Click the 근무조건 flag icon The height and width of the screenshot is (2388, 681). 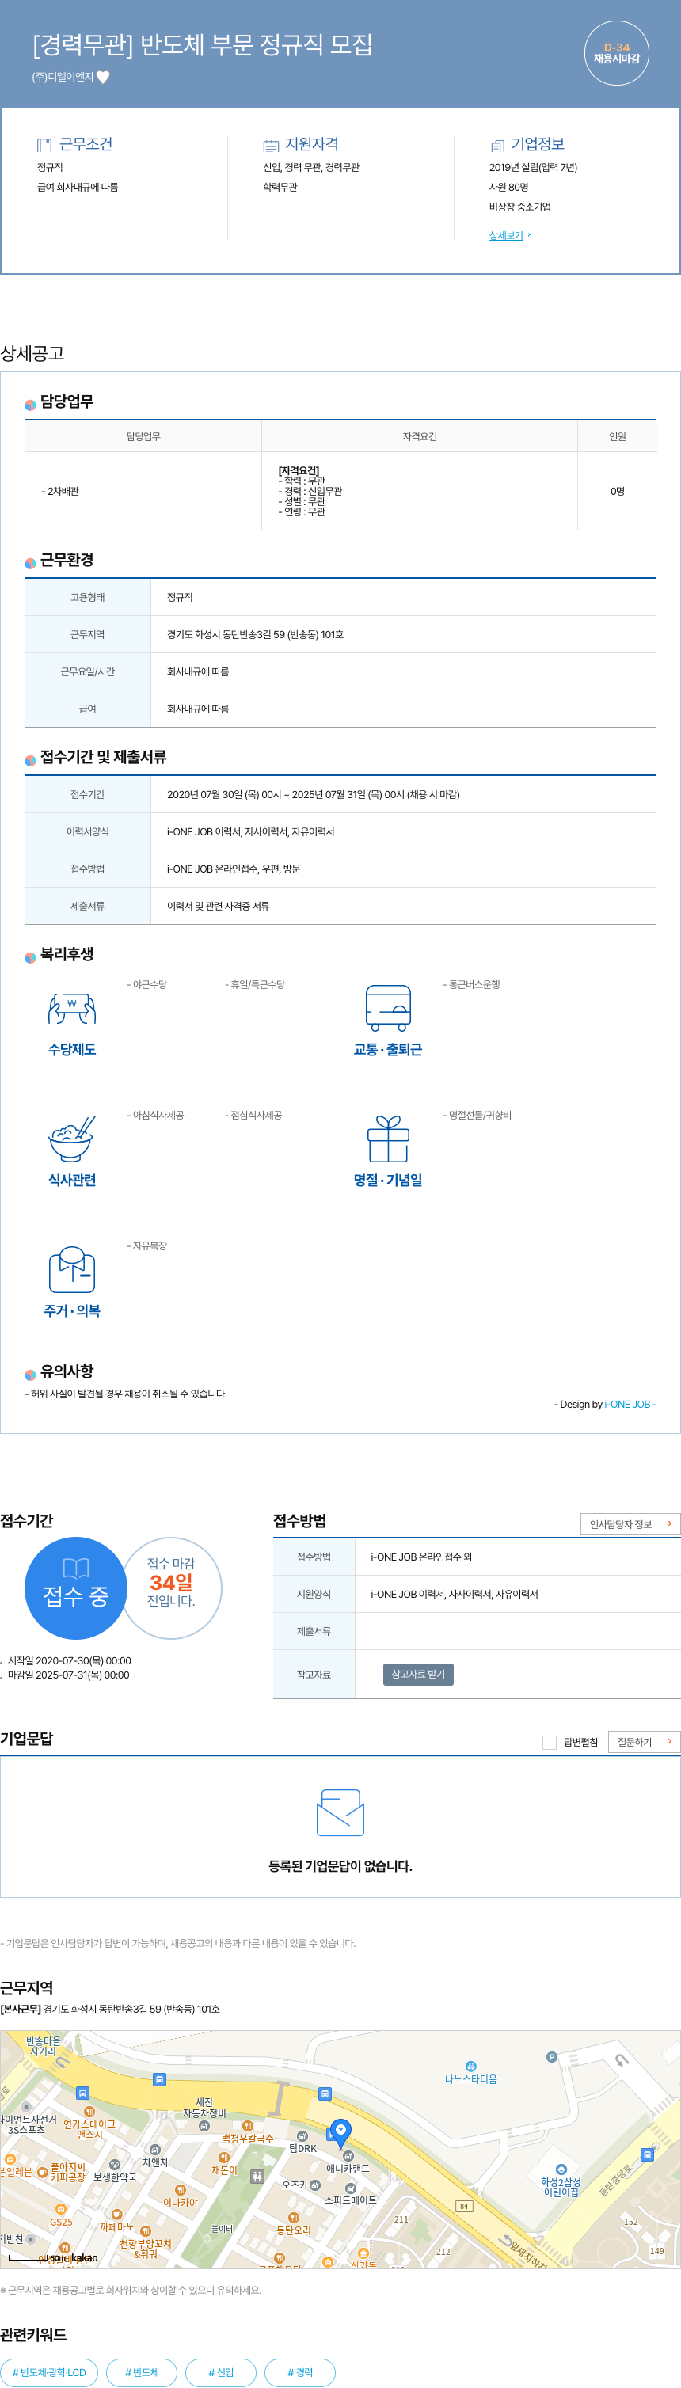[x=44, y=145]
